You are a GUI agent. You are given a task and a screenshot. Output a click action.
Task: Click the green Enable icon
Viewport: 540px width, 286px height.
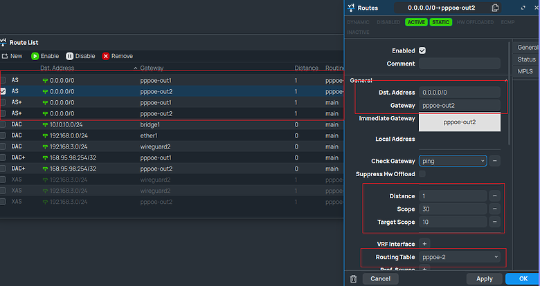click(x=35, y=56)
